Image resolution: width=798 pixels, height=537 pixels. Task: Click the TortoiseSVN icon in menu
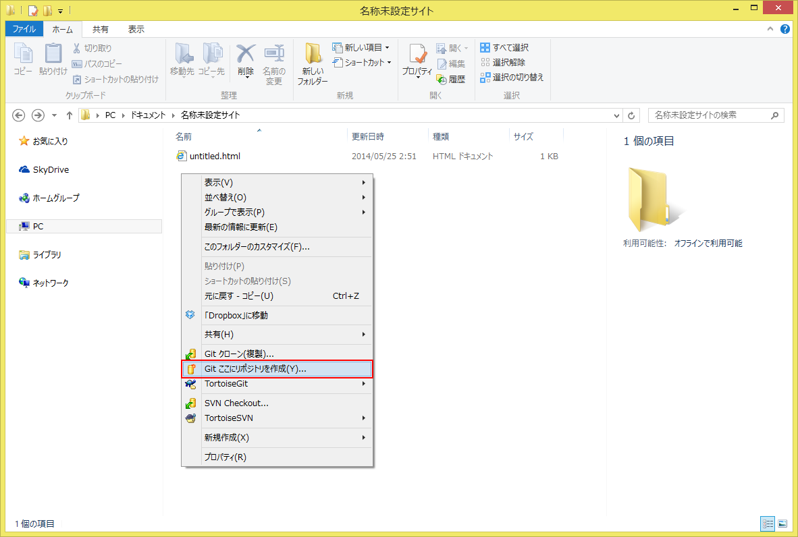[190, 418]
